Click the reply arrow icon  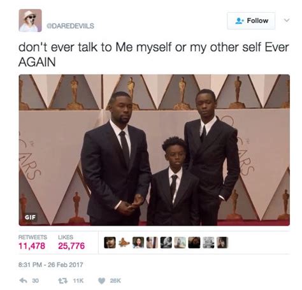(23, 280)
